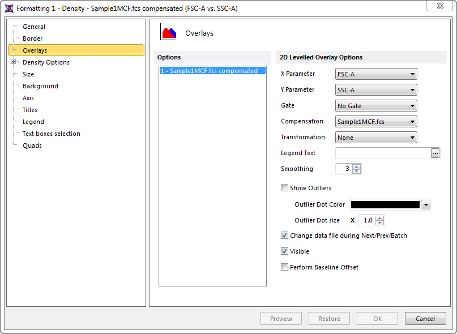The width and height of the screenshot is (457, 334).
Task: Uncheck Change data file during Next/Prev/Batch
Action: click(285, 235)
